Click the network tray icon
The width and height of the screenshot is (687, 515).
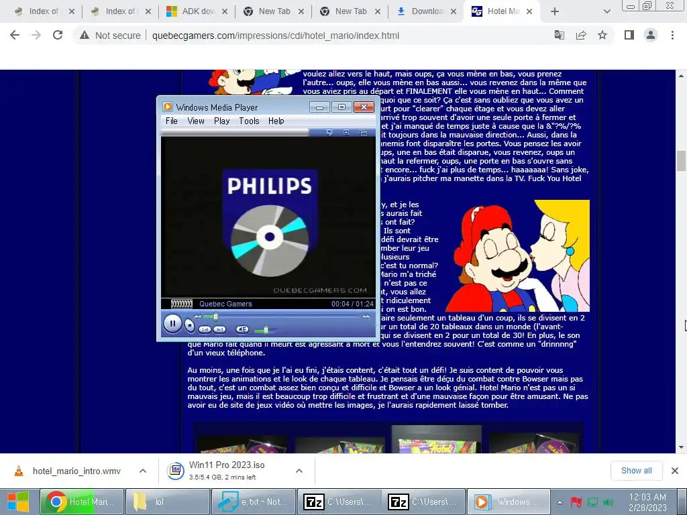point(592,502)
